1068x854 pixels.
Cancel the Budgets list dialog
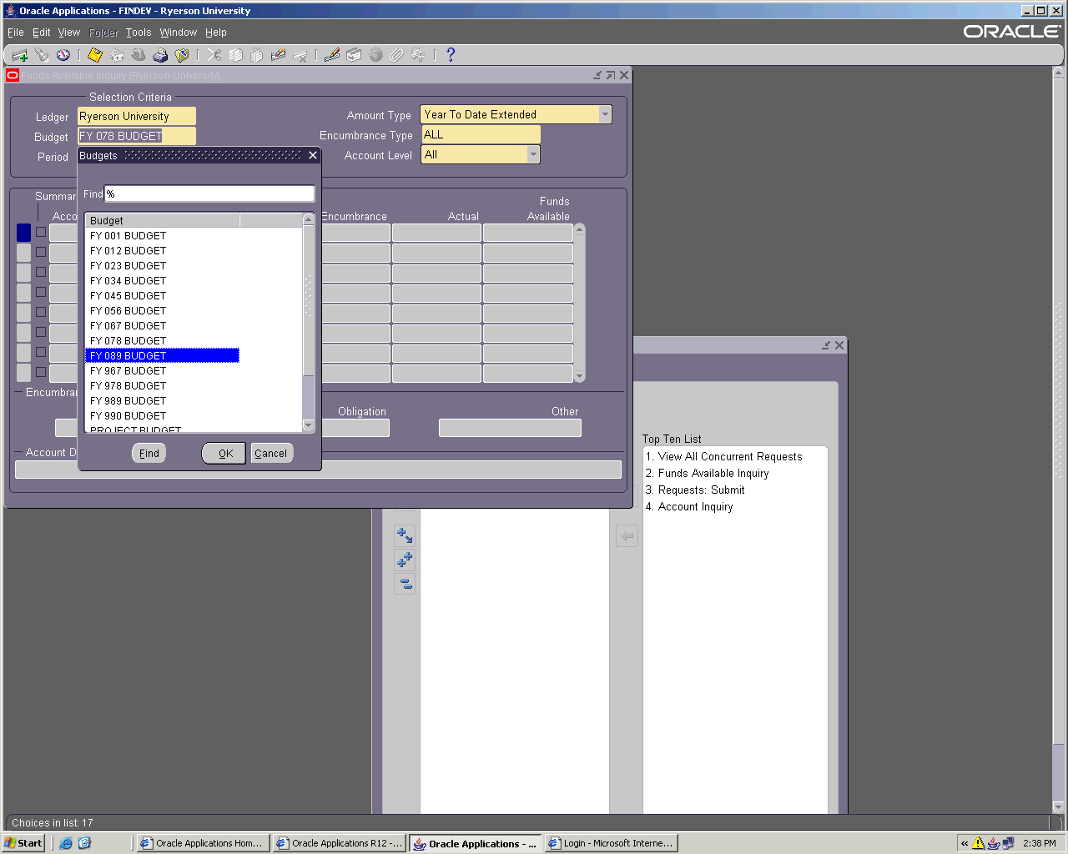click(x=270, y=454)
